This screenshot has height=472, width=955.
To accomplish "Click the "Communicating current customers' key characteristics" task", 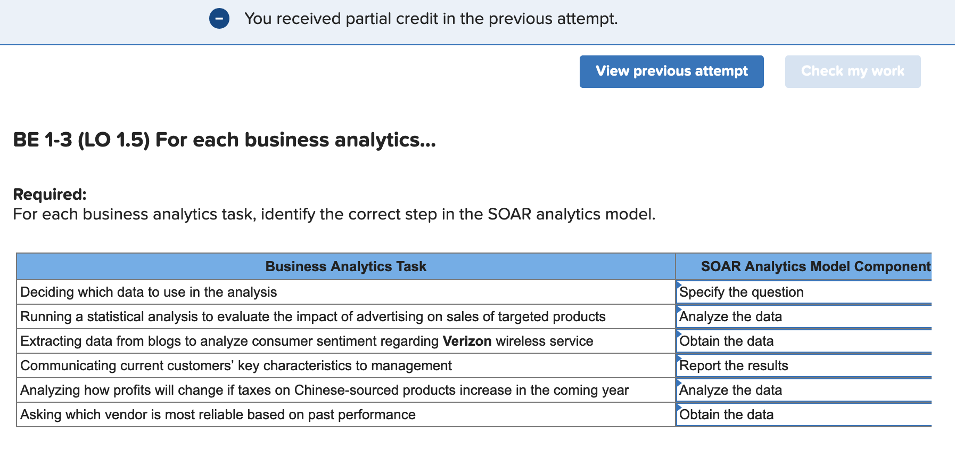I will coord(236,365).
